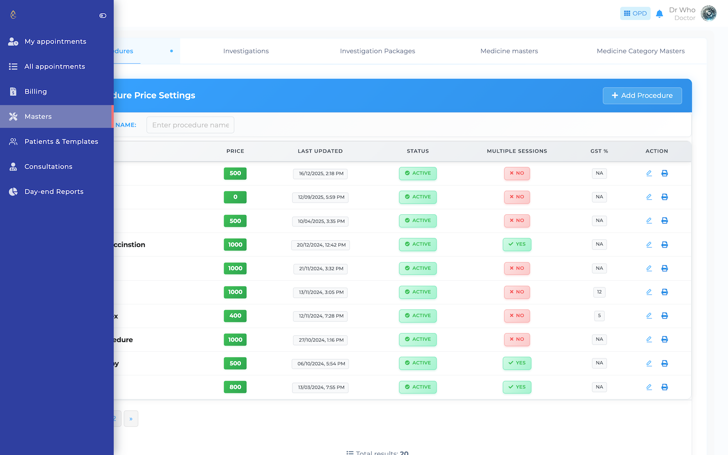Screen dimensions: 728x455
Task: Toggle ACTIVE status on the first procedure
Action: (x=417, y=173)
